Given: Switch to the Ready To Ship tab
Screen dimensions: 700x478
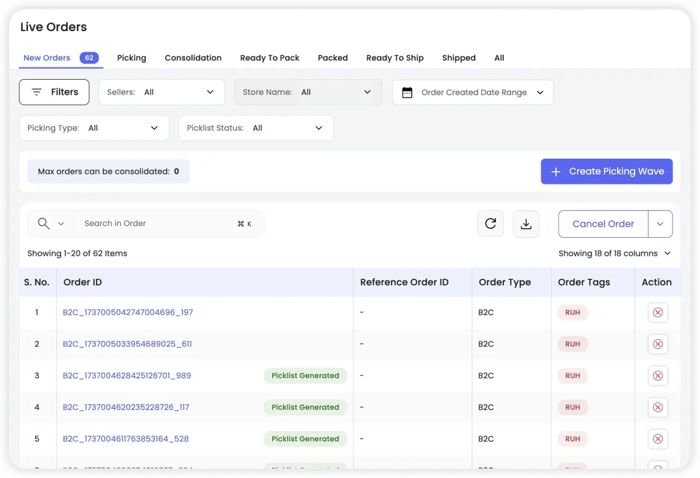Looking at the screenshot, I should click(395, 58).
